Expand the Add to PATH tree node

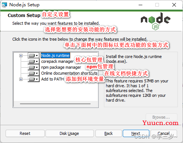click(x=21, y=79)
